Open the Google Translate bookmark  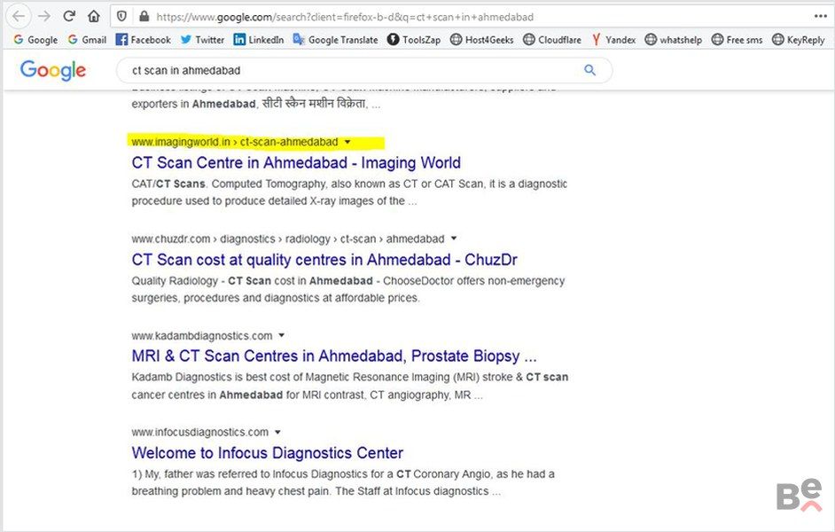(x=335, y=39)
